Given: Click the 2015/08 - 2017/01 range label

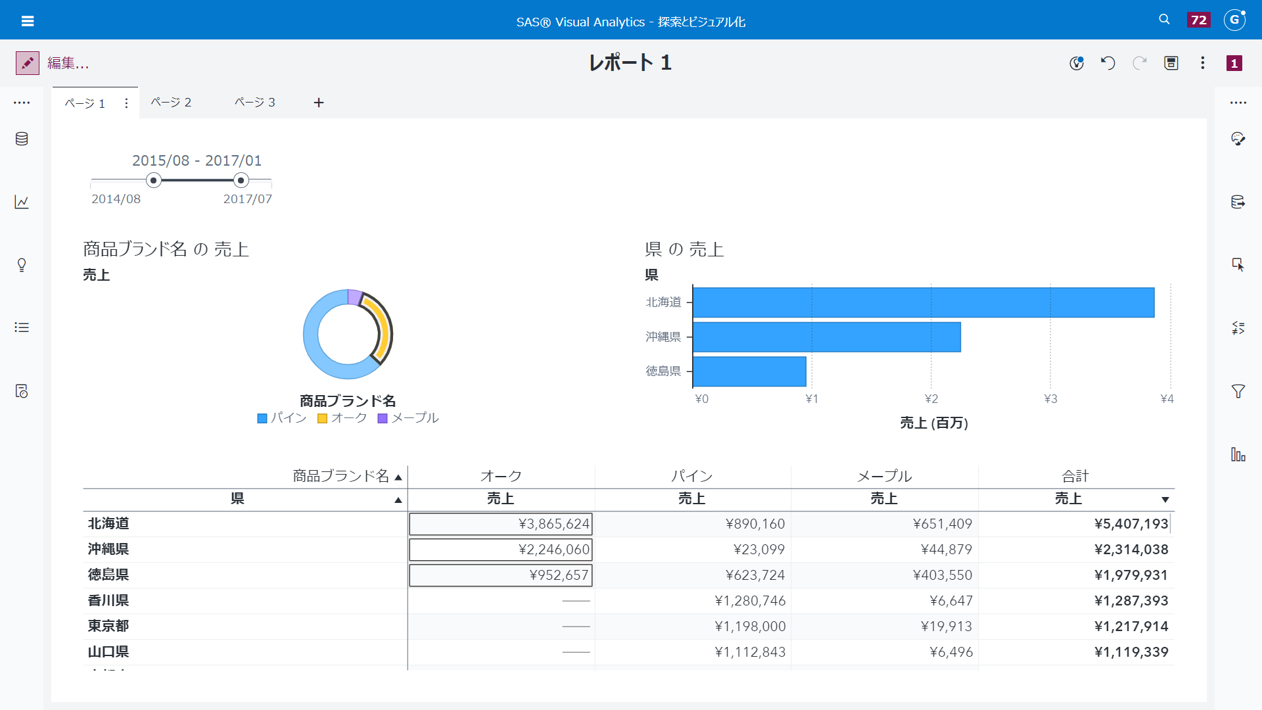Looking at the screenshot, I should tap(197, 160).
